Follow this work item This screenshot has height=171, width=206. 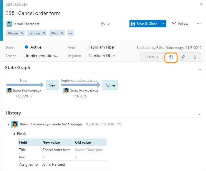pyautogui.click(x=180, y=24)
